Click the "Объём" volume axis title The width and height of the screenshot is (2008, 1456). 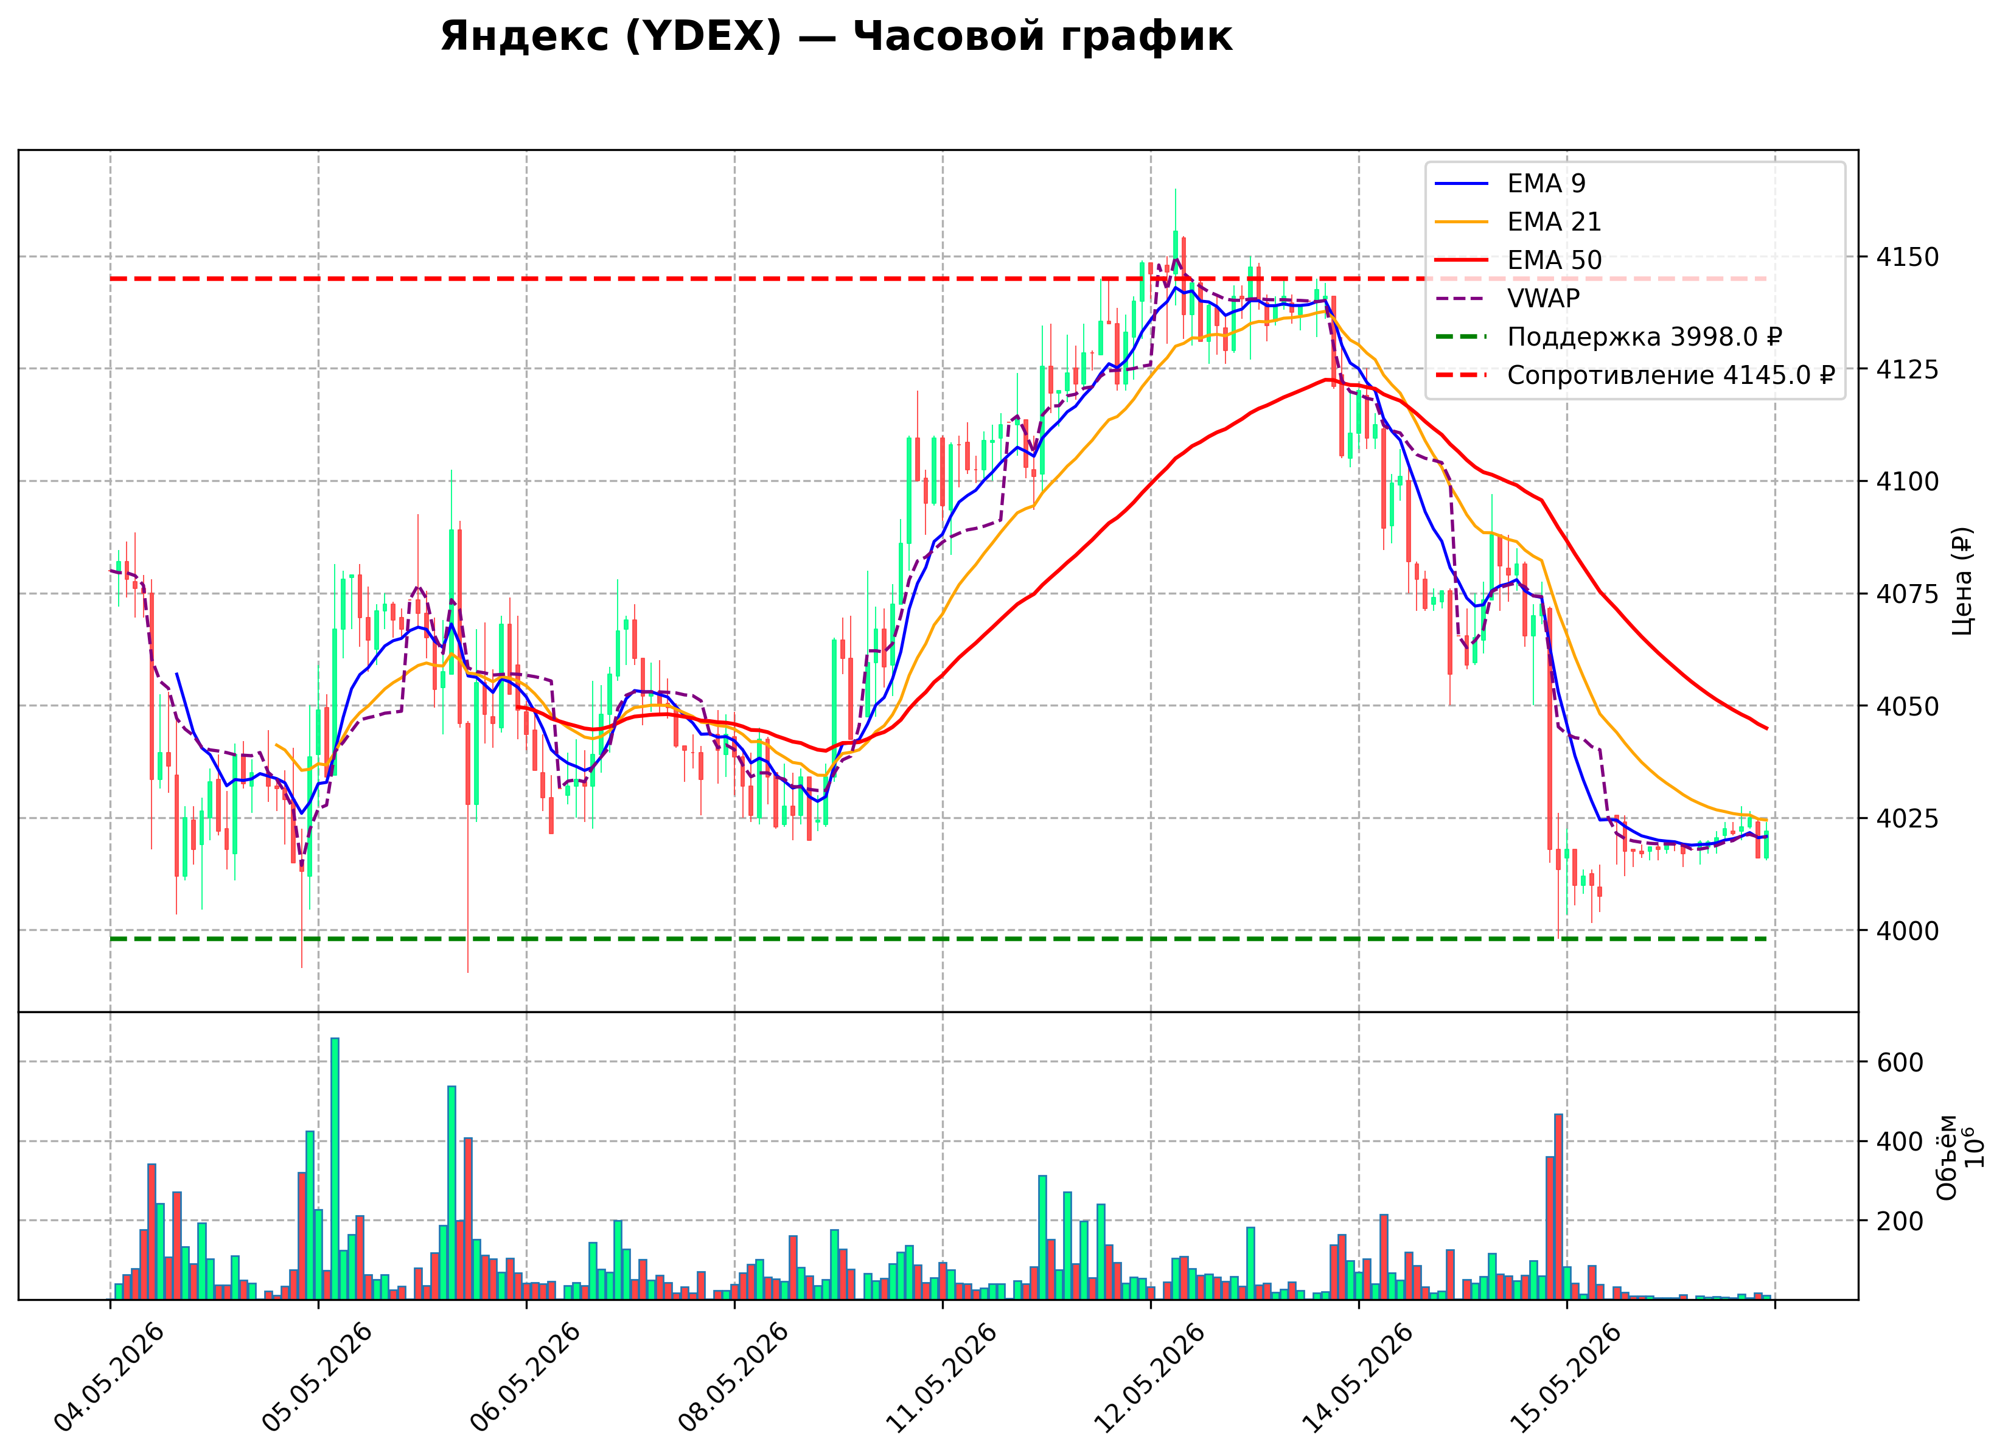(x=1947, y=1157)
